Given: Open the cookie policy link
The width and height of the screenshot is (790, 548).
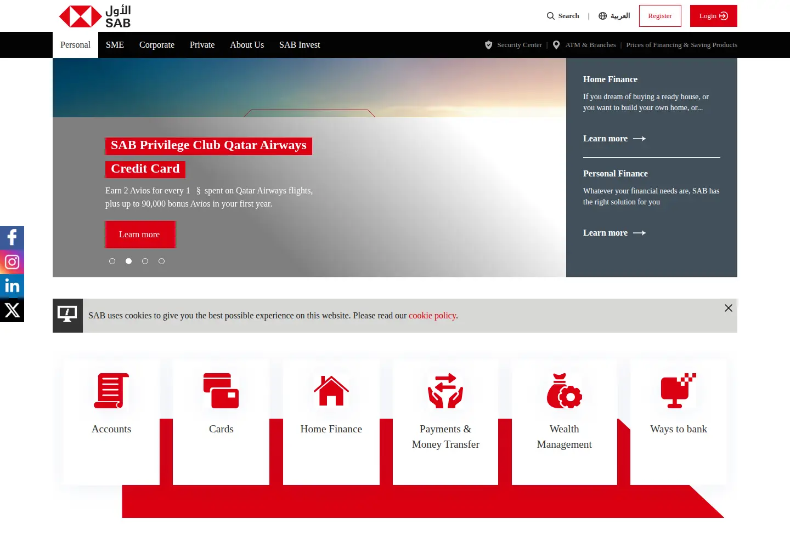Looking at the screenshot, I should coord(432,316).
